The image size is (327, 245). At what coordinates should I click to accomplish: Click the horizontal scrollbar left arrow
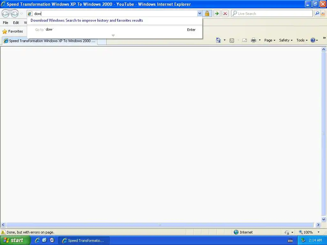pyautogui.click(x=3, y=225)
